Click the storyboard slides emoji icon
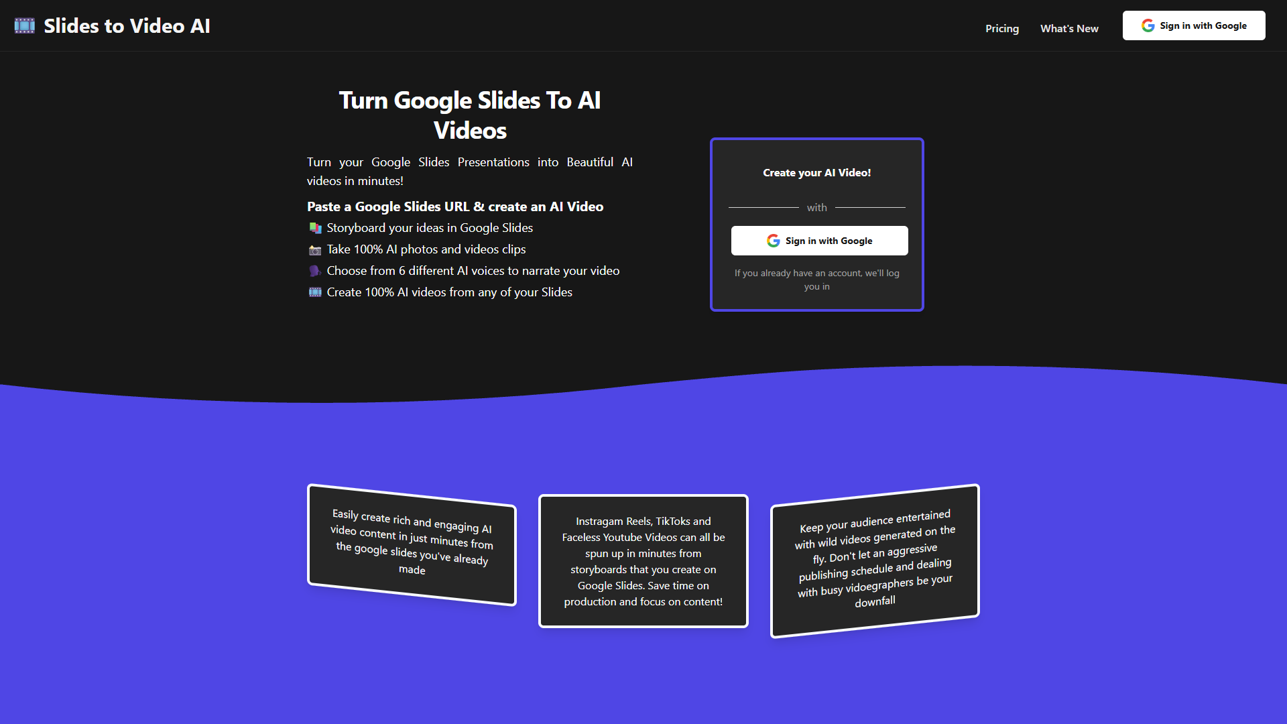This screenshot has height=724, width=1287. tap(315, 228)
